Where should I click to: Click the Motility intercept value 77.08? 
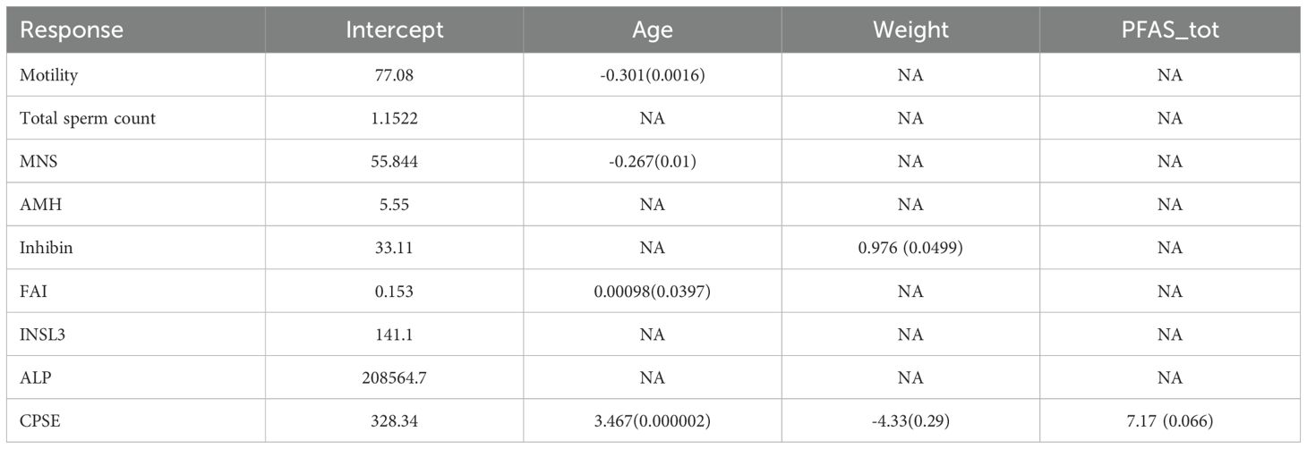coord(394,75)
